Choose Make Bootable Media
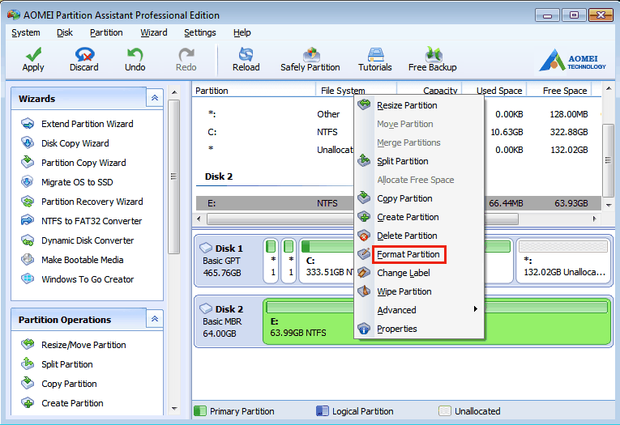This screenshot has width=620, height=425. [82, 260]
